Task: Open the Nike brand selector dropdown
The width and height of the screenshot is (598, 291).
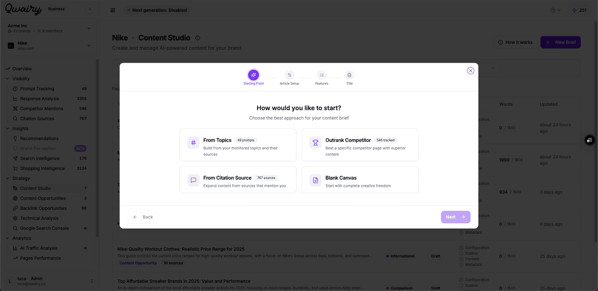Action: pyautogui.click(x=89, y=46)
